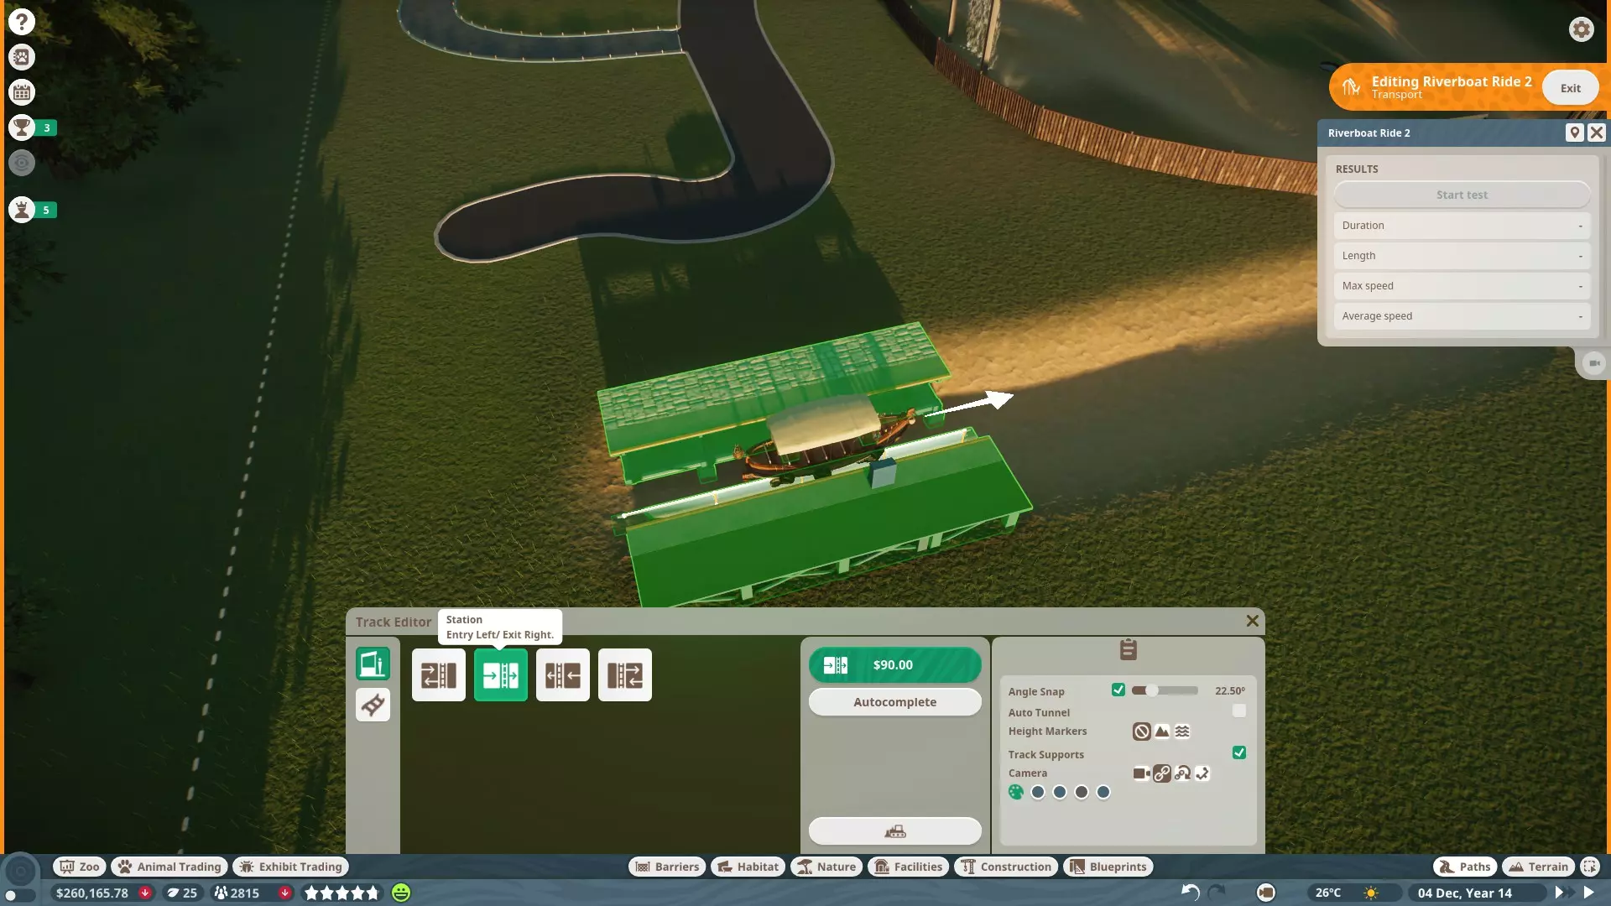Enable Auto Tunnel checkbox
Image resolution: width=1611 pixels, height=906 pixels.
click(1238, 711)
